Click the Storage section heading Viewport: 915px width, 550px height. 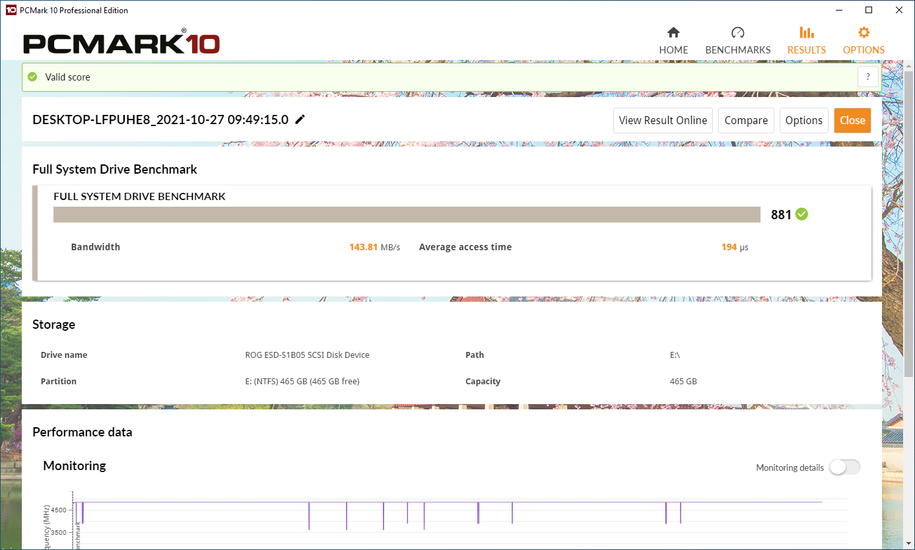point(53,324)
